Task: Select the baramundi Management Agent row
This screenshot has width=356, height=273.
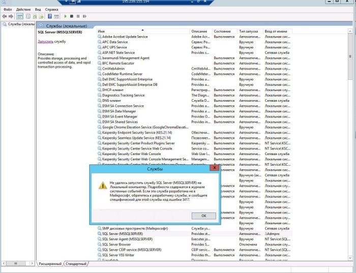Action: (x=194, y=58)
